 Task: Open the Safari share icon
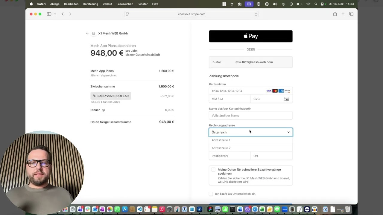point(335,14)
